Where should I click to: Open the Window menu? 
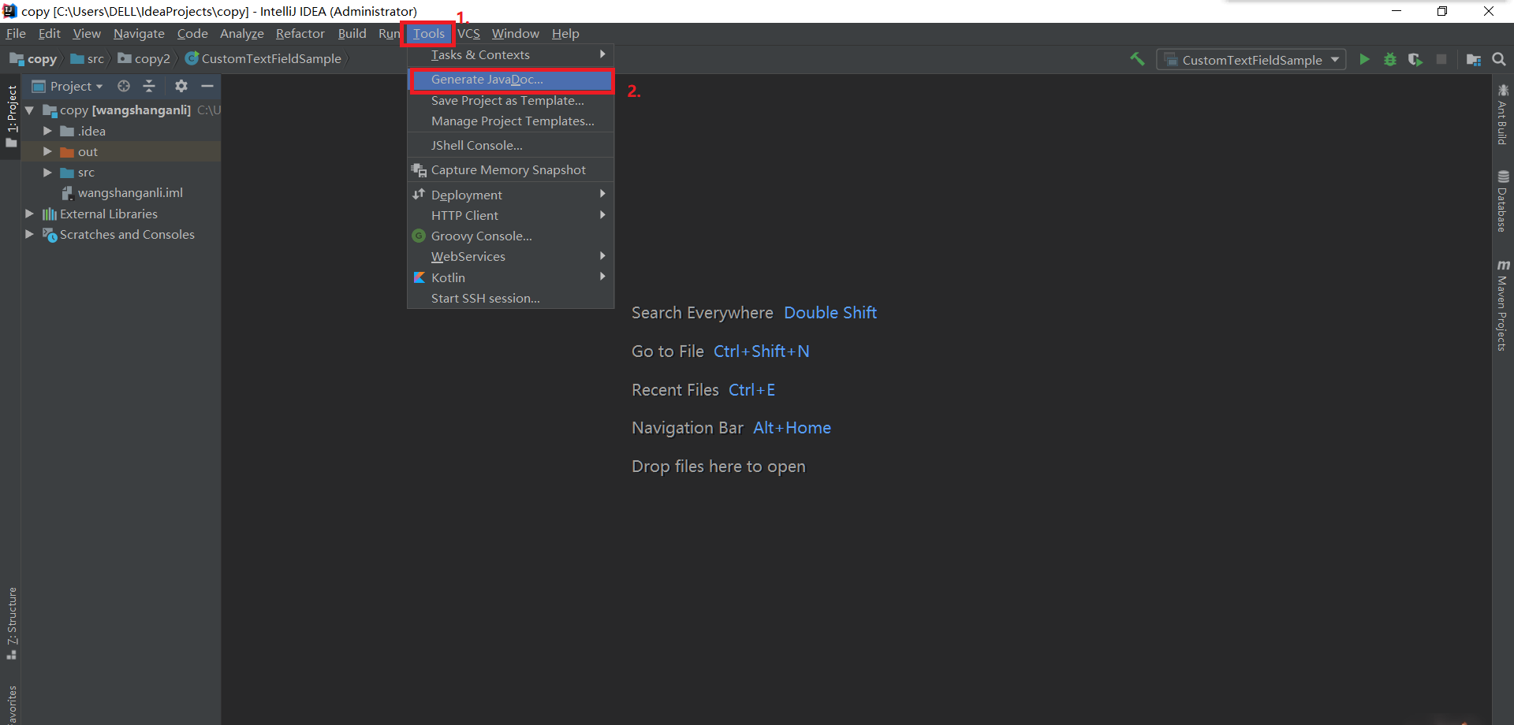(516, 33)
